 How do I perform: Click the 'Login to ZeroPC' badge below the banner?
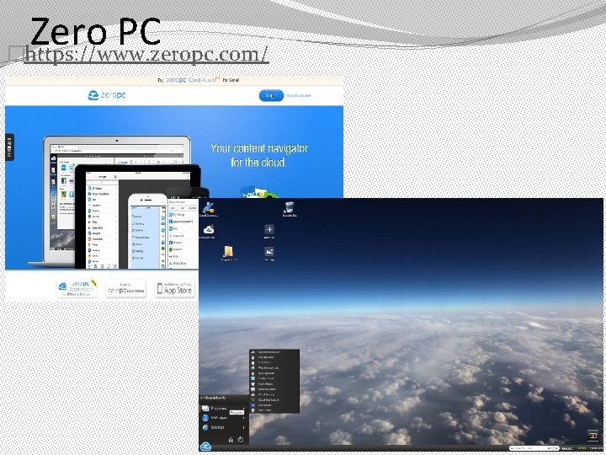point(126,289)
